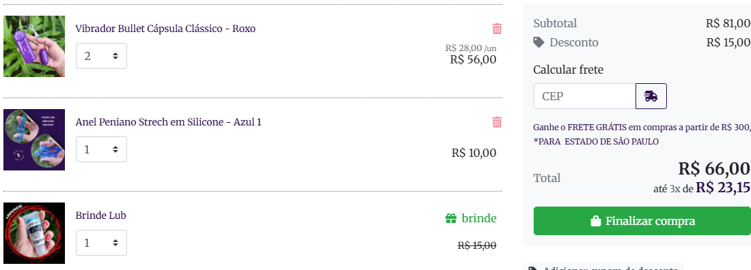This screenshot has height=270, width=751.
Task: Click the Vibrador Bullet product thumbnail
Action: coord(34,46)
